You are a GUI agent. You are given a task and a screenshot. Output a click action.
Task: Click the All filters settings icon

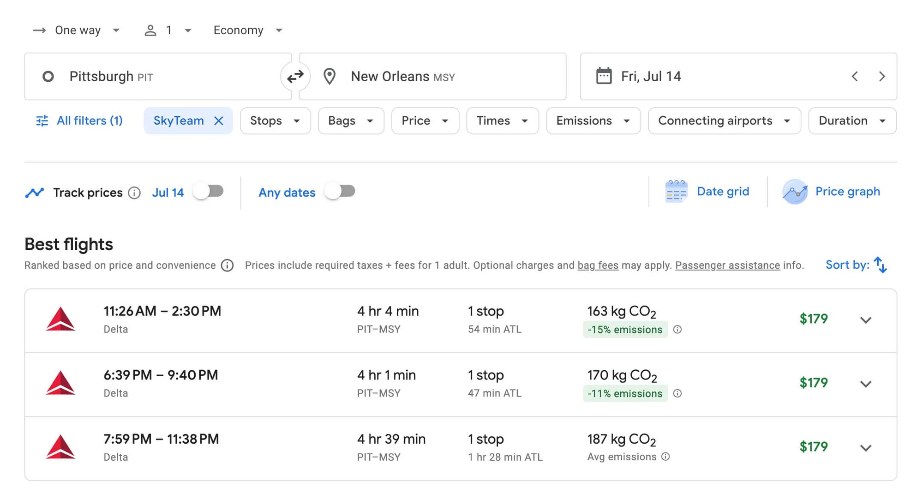[x=42, y=120]
